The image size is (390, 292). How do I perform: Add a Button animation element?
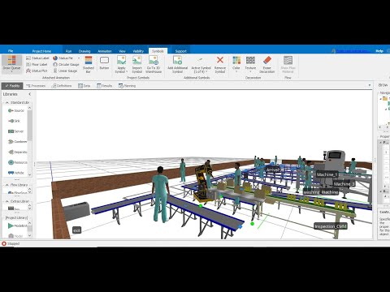pyautogui.click(x=104, y=63)
